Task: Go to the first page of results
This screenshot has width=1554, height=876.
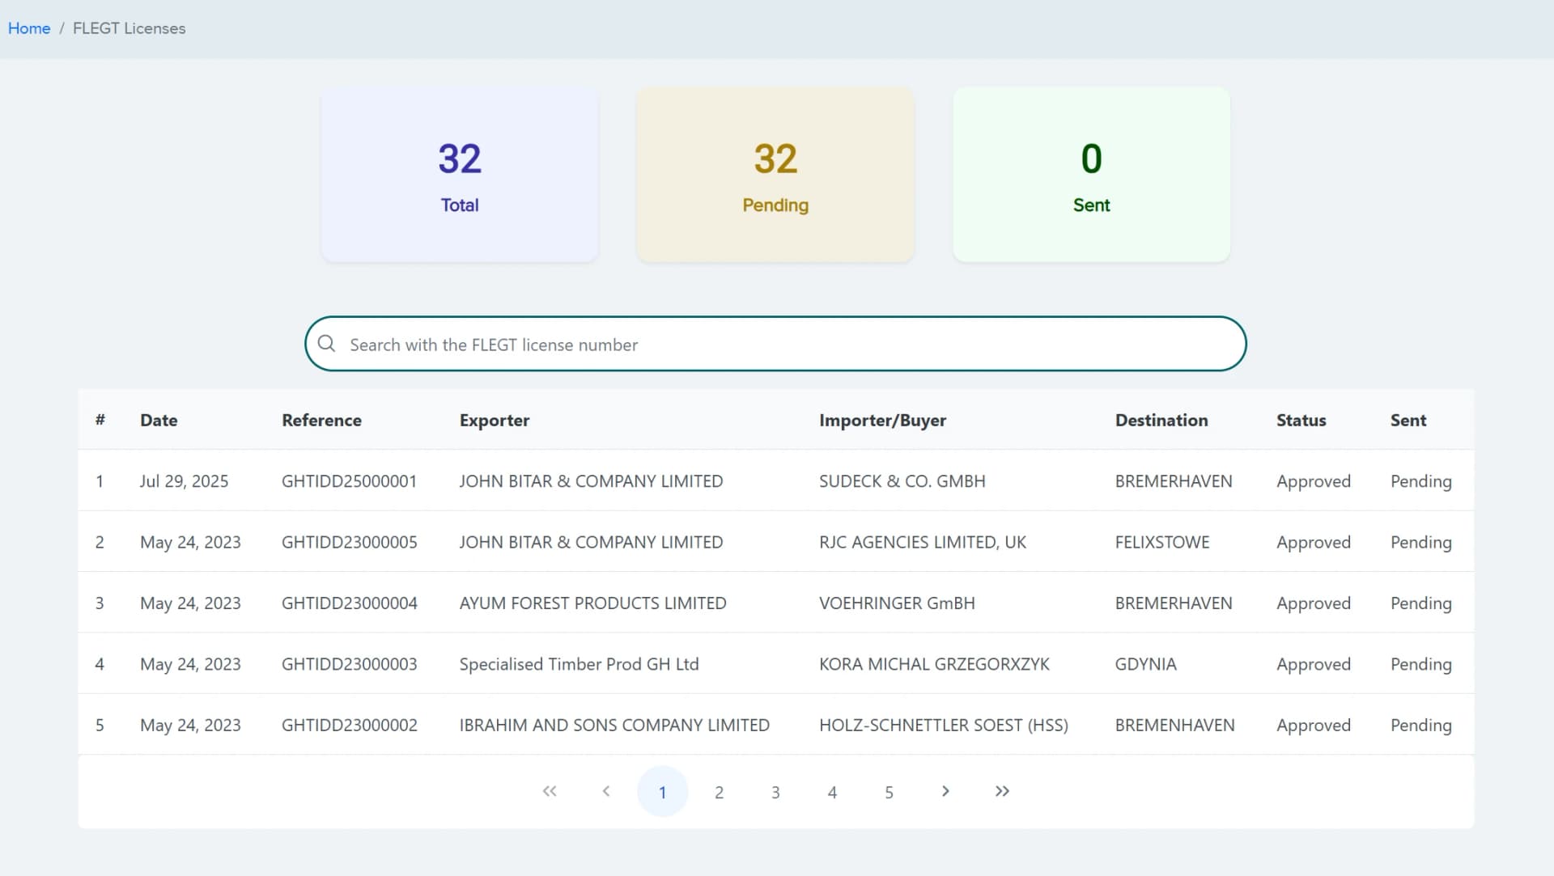Action: [550, 791]
